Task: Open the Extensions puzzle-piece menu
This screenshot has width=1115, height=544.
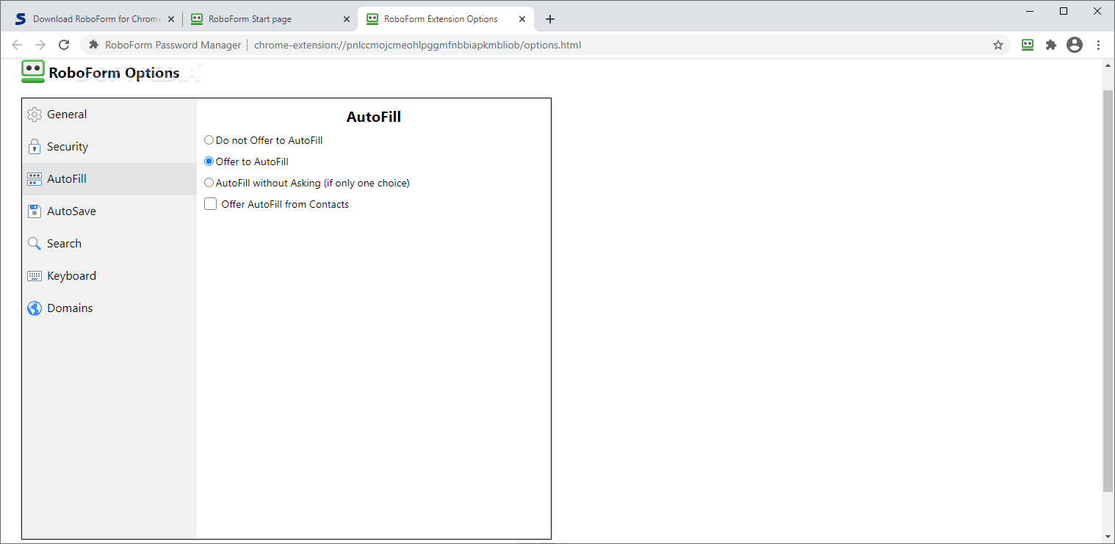Action: [1051, 45]
